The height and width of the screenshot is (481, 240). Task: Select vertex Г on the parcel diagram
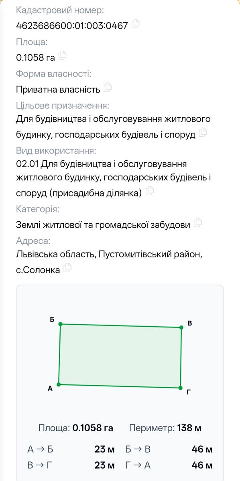[x=180, y=388]
